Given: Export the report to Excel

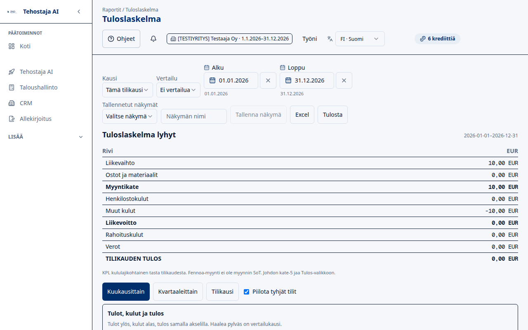Looking at the screenshot, I should point(302,115).
